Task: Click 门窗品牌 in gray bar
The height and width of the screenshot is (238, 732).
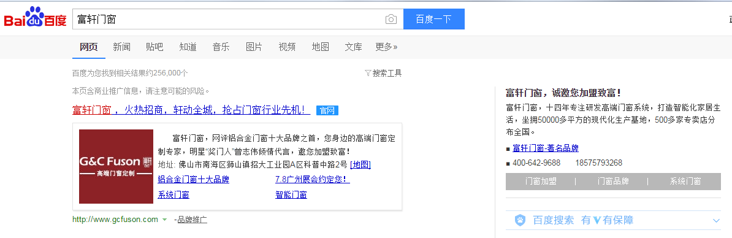Action: click(x=613, y=182)
